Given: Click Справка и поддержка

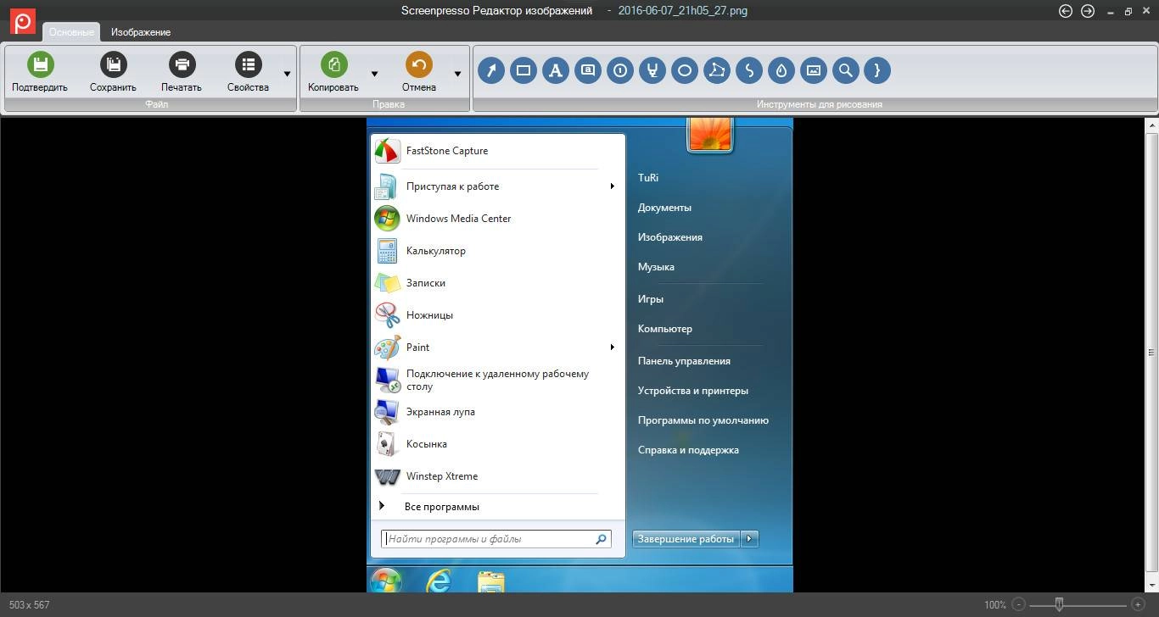Looking at the screenshot, I should coord(688,450).
